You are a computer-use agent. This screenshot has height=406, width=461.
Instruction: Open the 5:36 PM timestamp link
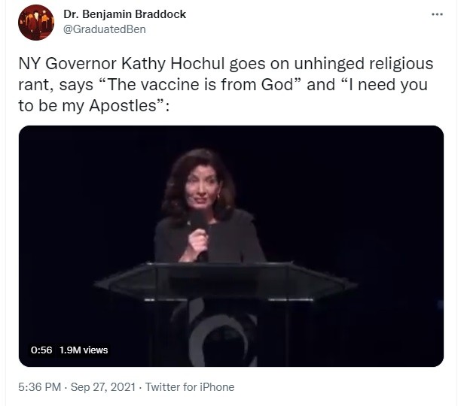tap(40, 387)
